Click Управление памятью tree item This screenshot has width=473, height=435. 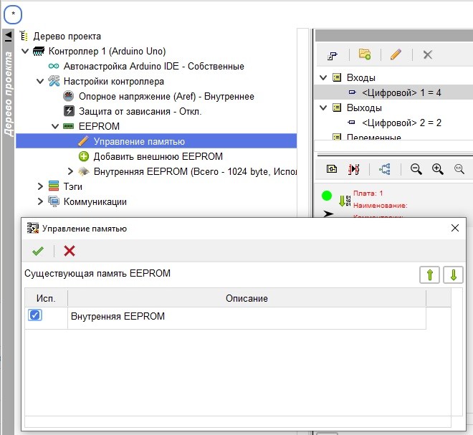pyautogui.click(x=156, y=141)
